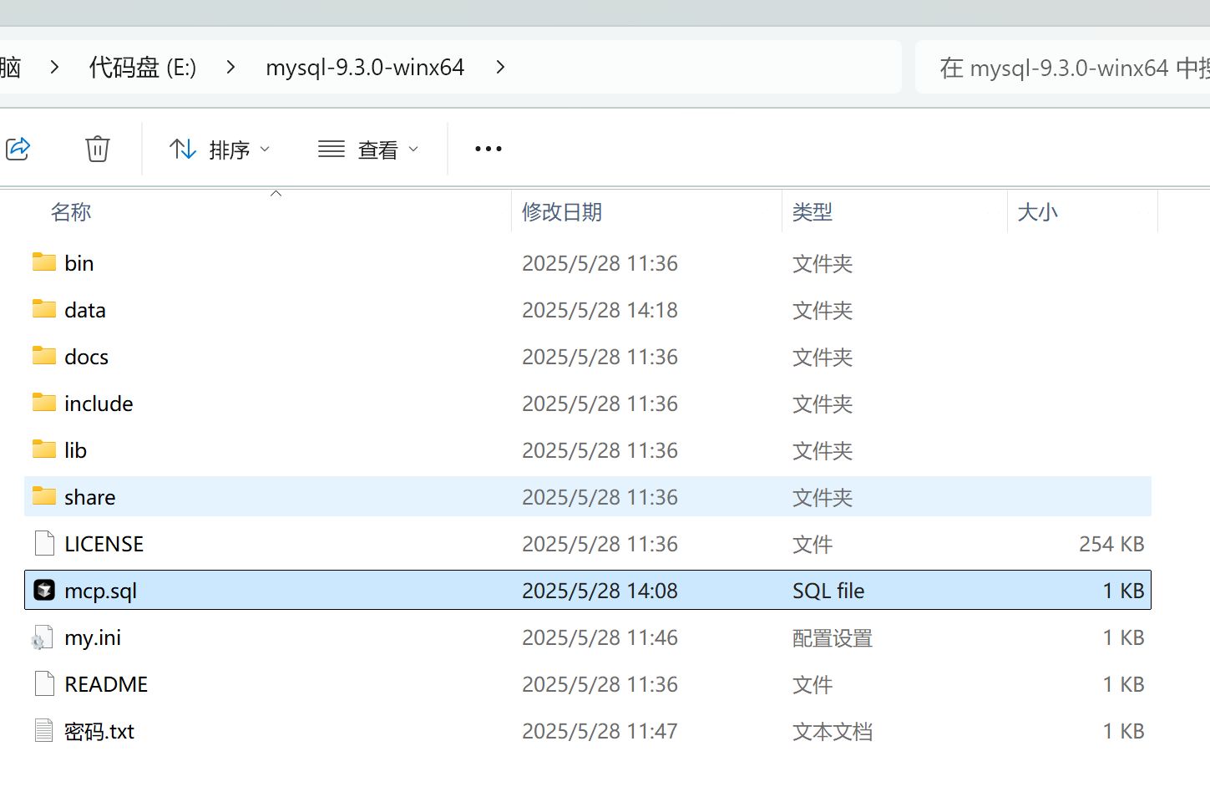Viewport: 1210px width, 797px height.
Task: Select the 密码.txt file name
Action: [x=99, y=731]
